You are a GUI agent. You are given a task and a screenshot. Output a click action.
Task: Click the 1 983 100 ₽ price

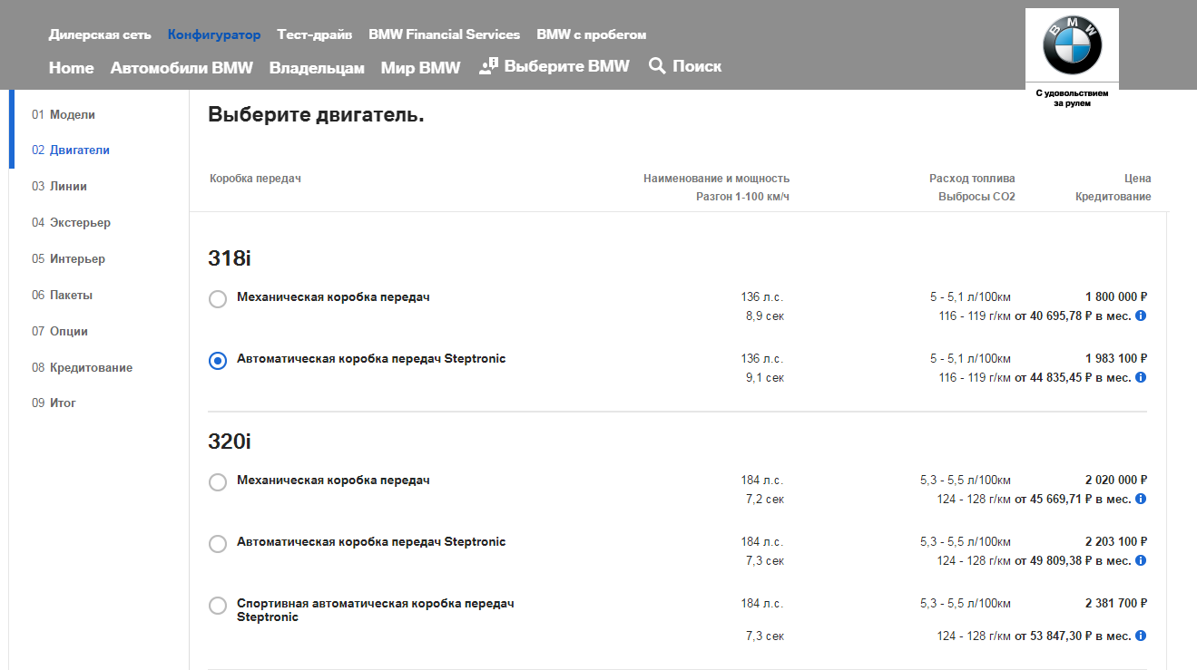[1116, 358]
